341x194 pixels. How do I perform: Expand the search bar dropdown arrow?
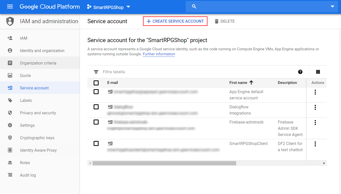332,7
